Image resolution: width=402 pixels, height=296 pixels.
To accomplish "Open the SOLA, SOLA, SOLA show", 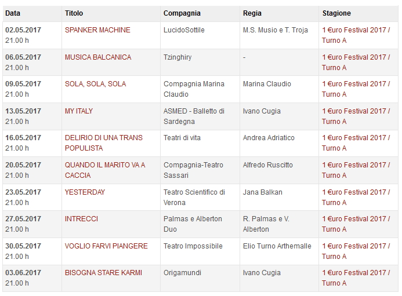I will pos(95,84).
